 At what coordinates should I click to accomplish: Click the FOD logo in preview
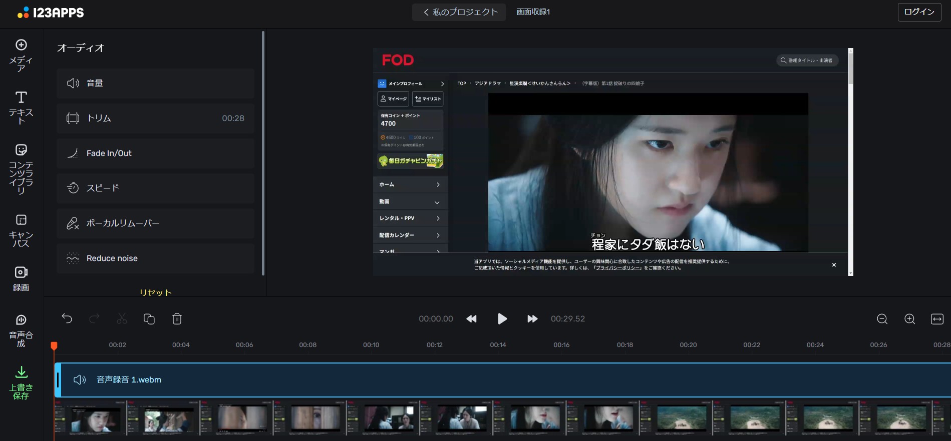(398, 60)
